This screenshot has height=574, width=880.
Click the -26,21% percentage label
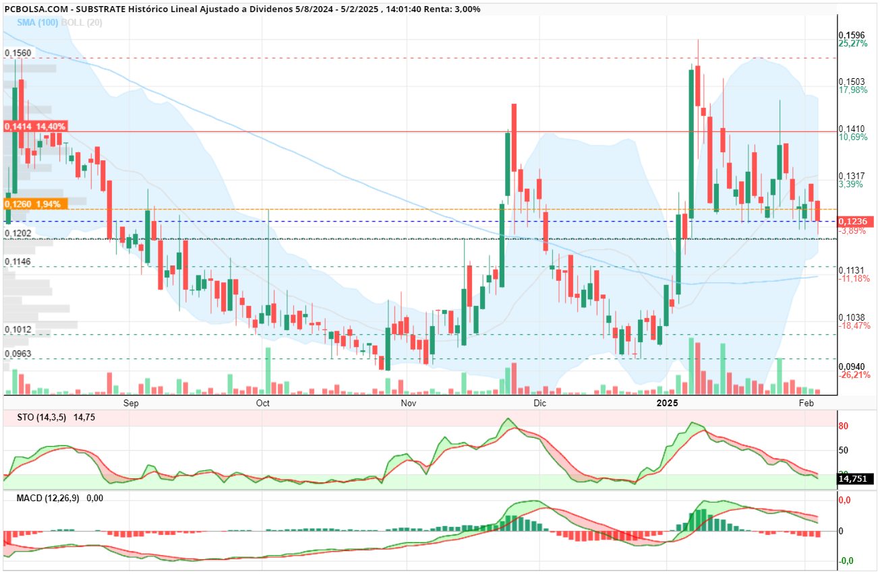[x=854, y=375]
